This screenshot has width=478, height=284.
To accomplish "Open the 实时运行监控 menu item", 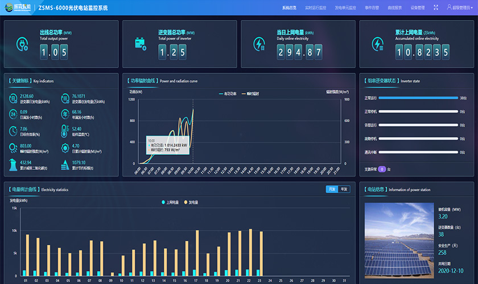I will pyautogui.click(x=315, y=8).
